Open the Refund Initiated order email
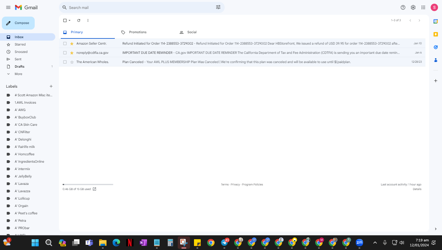Viewport: 442px width, 250px height. 242,44
